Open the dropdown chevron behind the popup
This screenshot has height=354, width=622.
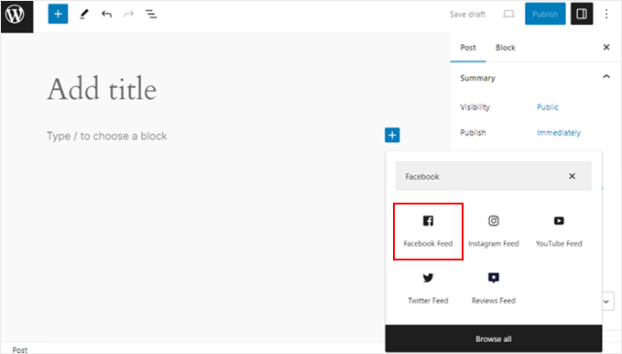pos(607,302)
